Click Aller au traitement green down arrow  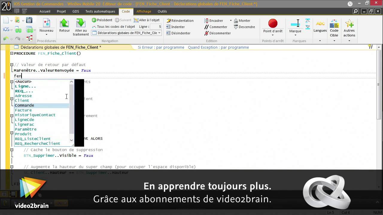[x=81, y=23]
